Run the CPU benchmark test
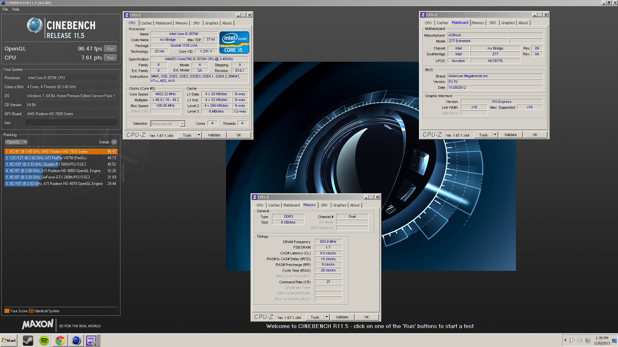This screenshot has width=618, height=347. [x=110, y=58]
